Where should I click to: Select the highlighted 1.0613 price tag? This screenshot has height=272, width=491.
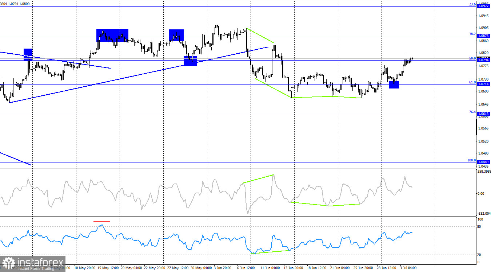pyautogui.click(x=483, y=114)
